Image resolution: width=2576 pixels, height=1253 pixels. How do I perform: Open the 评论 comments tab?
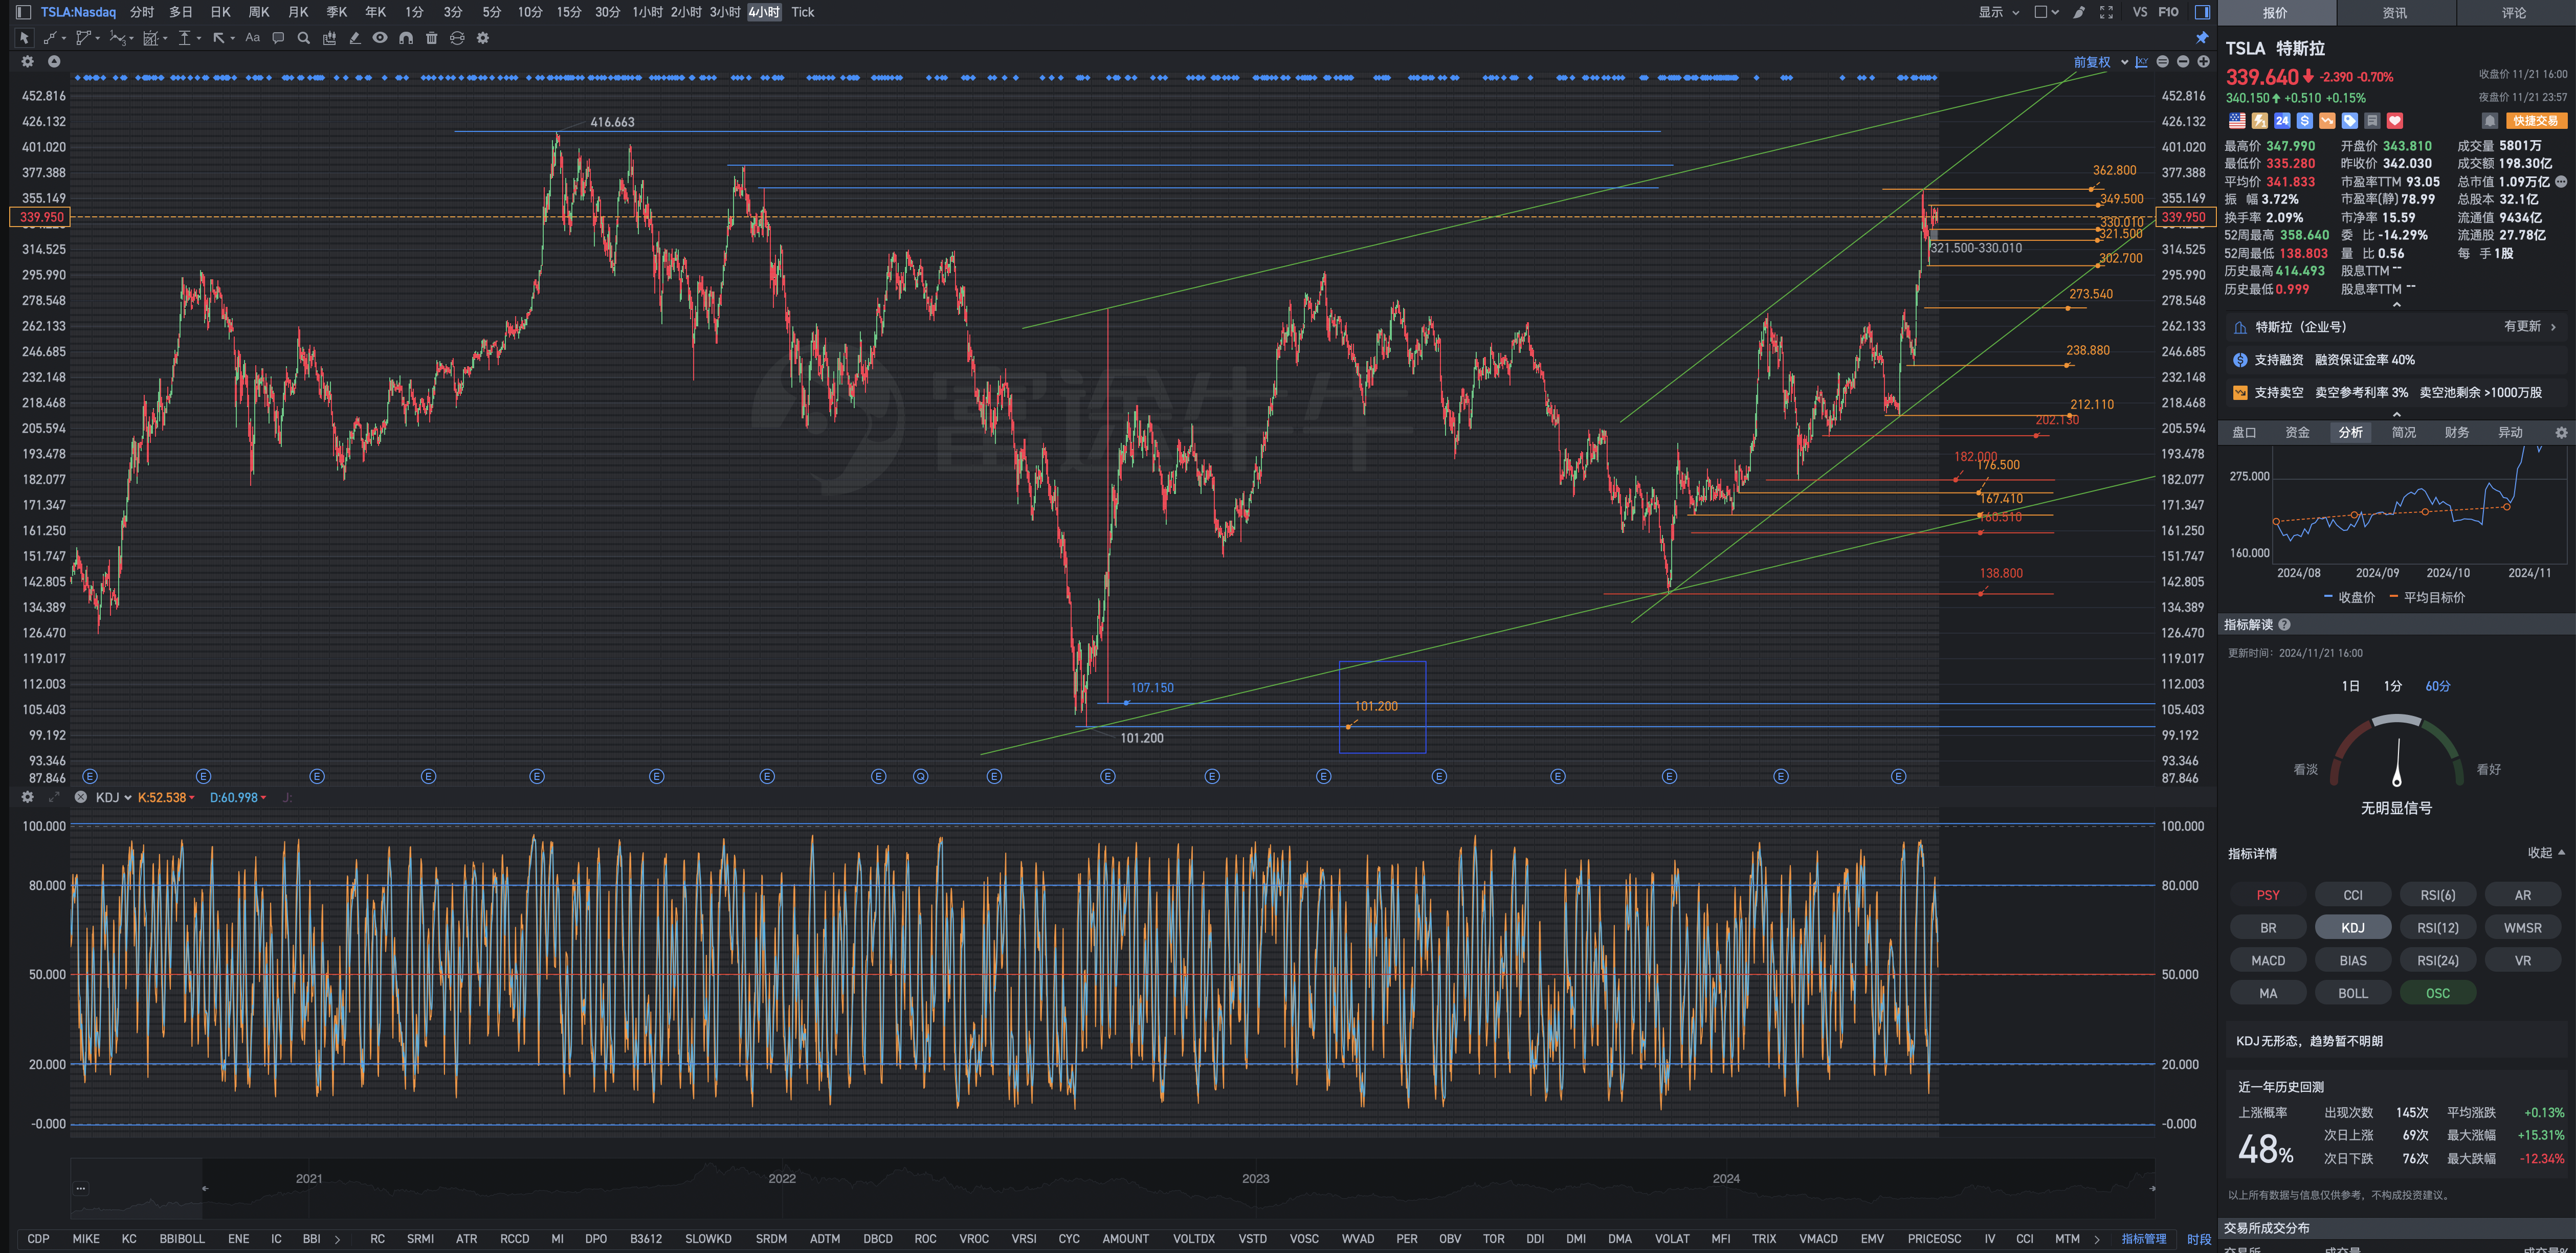point(2514,13)
